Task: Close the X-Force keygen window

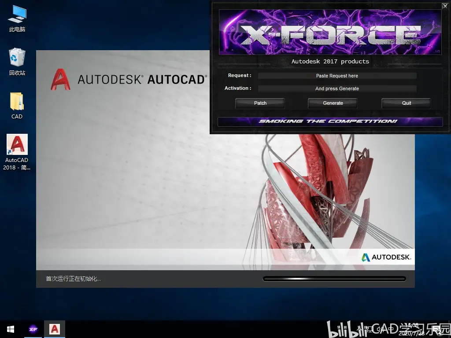Action: click(x=445, y=6)
